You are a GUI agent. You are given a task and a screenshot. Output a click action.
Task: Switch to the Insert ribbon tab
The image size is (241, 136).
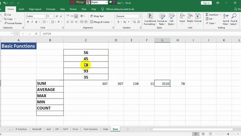[21, 9]
